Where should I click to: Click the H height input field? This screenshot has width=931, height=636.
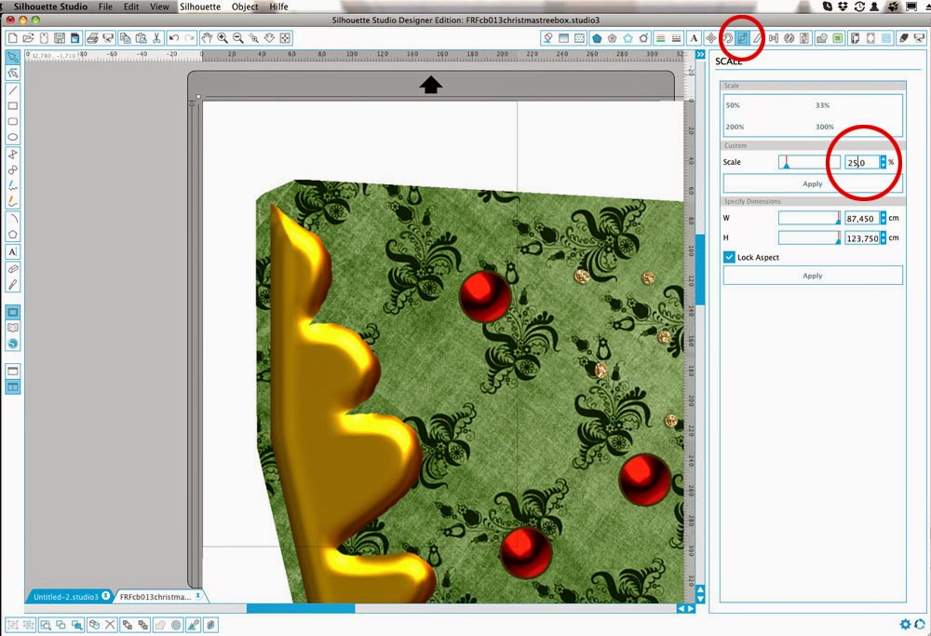(x=862, y=238)
